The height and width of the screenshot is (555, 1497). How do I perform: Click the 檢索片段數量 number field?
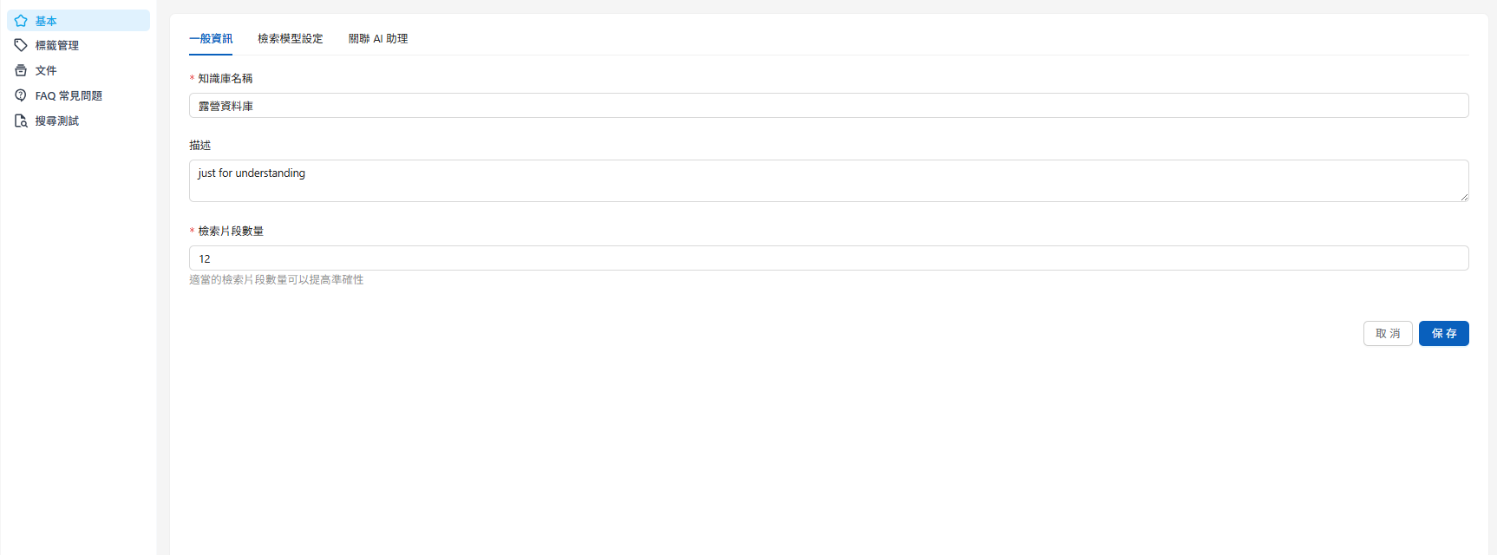click(828, 258)
